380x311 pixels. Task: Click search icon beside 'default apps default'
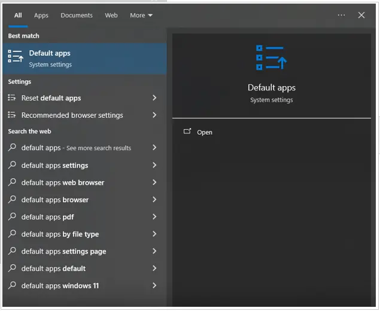point(12,268)
